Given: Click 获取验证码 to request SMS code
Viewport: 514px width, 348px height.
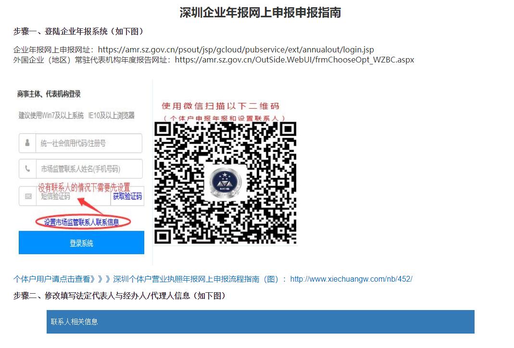Looking at the screenshot, I should (x=127, y=196).
